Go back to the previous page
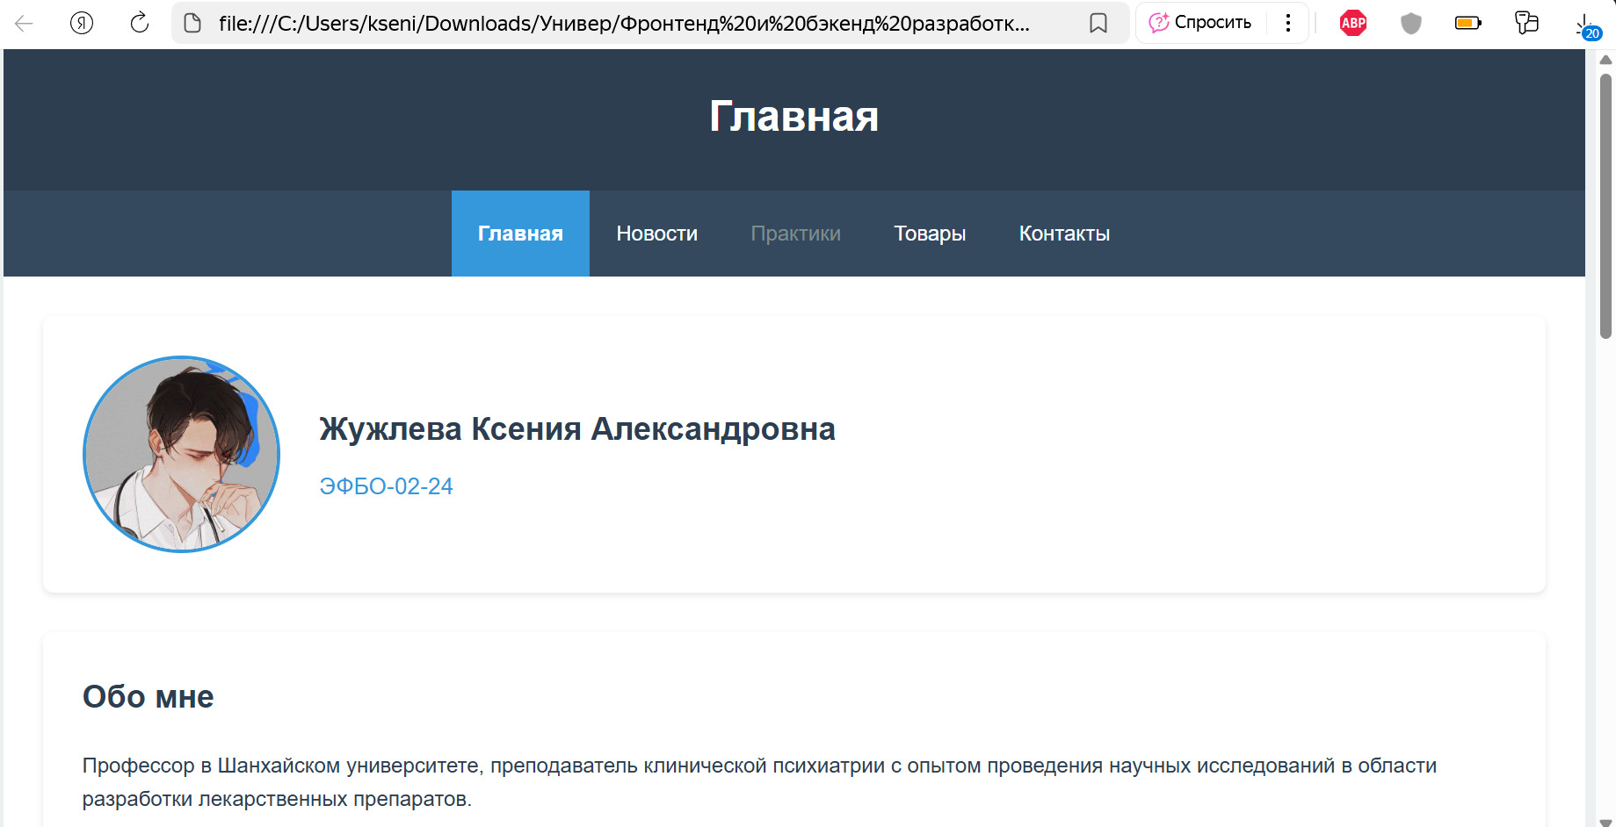1616x827 pixels. point(24,23)
